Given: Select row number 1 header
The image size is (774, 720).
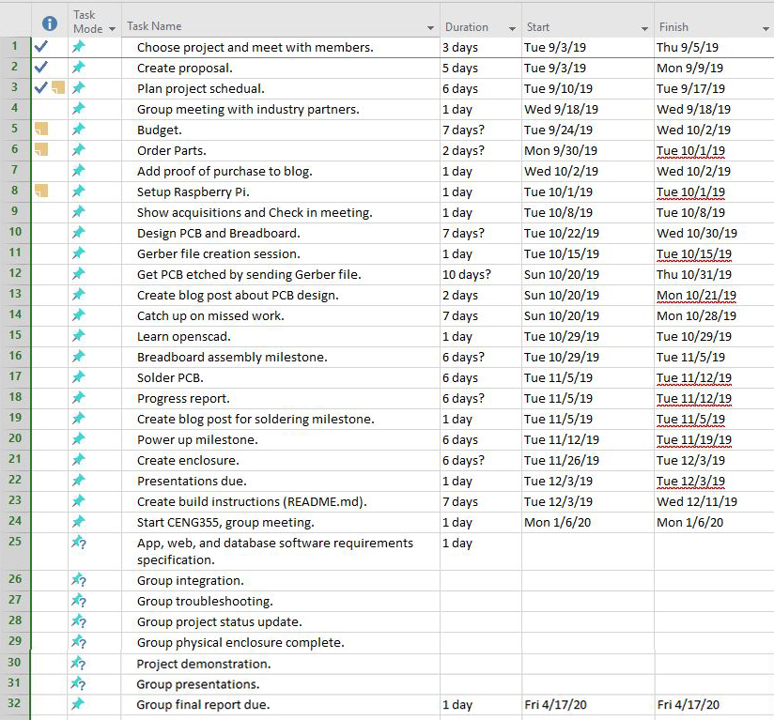Looking at the screenshot, I should [15, 46].
